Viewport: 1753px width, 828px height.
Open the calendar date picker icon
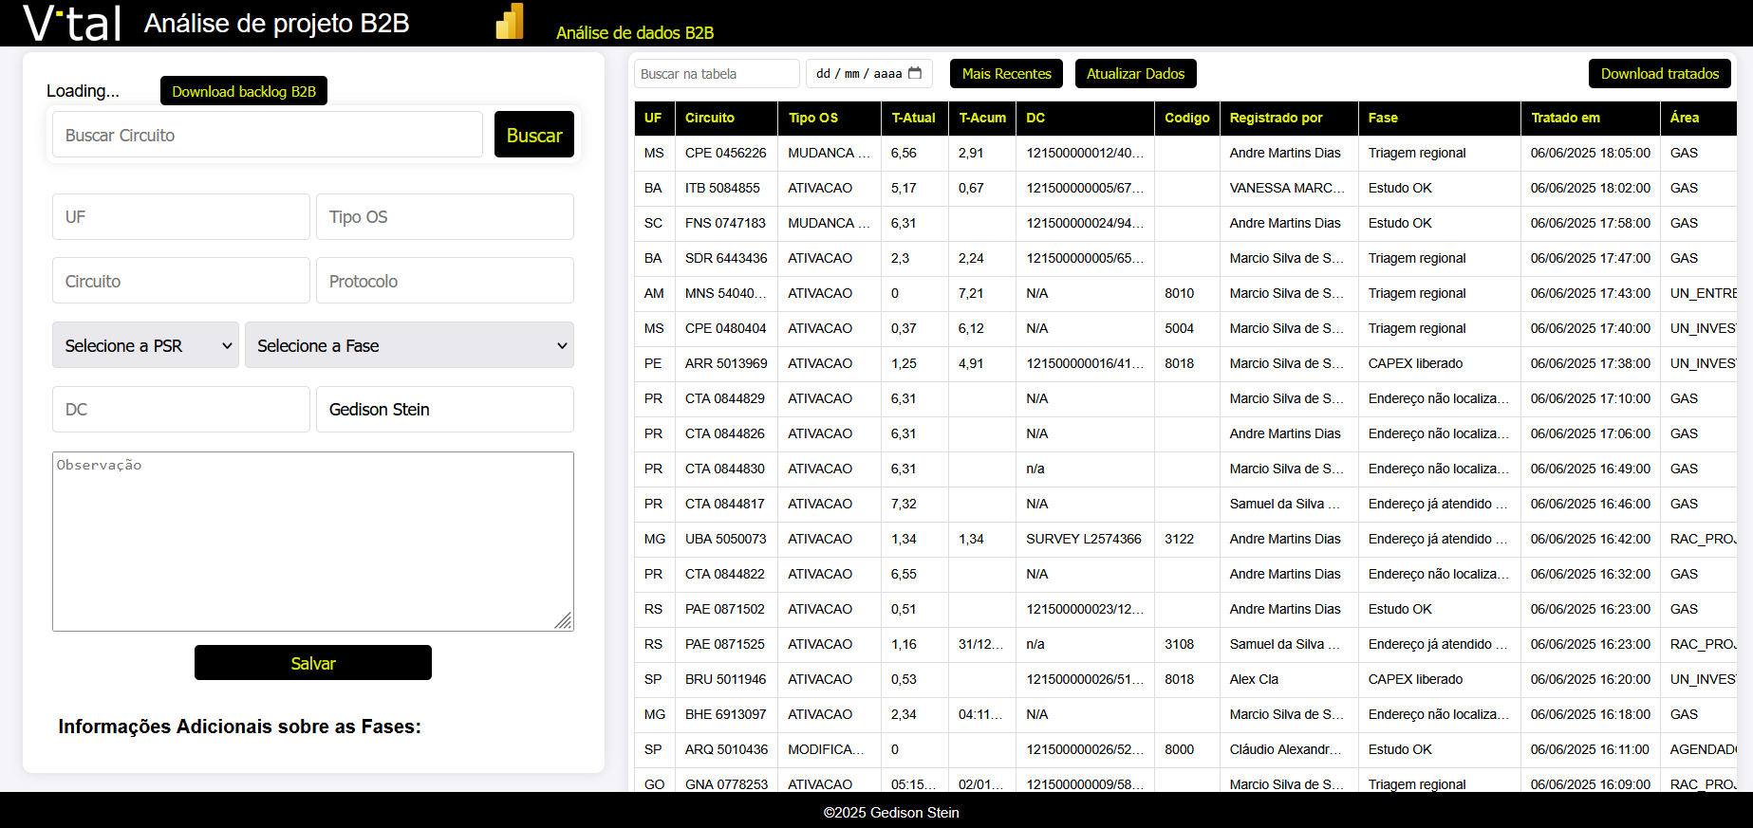tap(915, 73)
